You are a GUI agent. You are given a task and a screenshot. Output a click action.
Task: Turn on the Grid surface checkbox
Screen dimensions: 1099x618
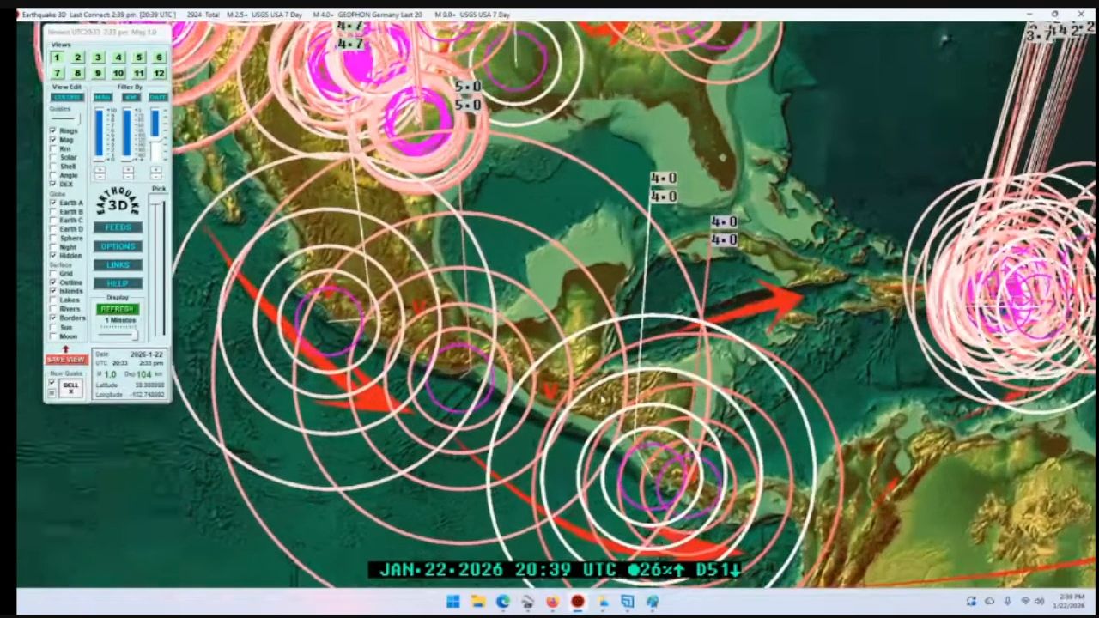[x=53, y=274]
